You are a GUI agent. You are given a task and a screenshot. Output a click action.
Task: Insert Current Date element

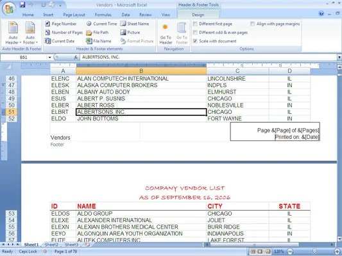(60, 41)
